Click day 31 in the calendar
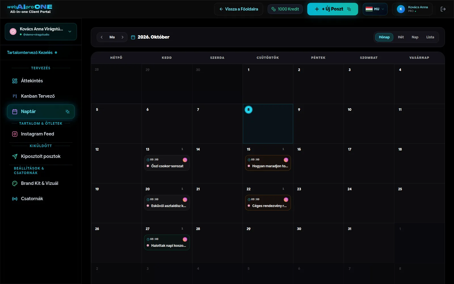This screenshot has width=454, height=284. click(x=369, y=243)
